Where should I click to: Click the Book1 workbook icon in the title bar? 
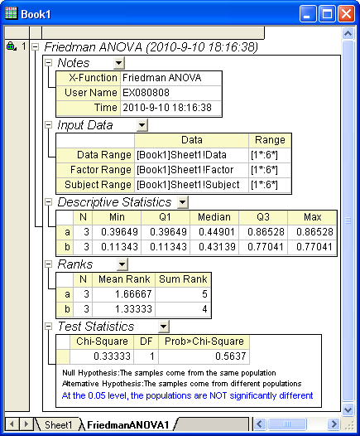11,13
